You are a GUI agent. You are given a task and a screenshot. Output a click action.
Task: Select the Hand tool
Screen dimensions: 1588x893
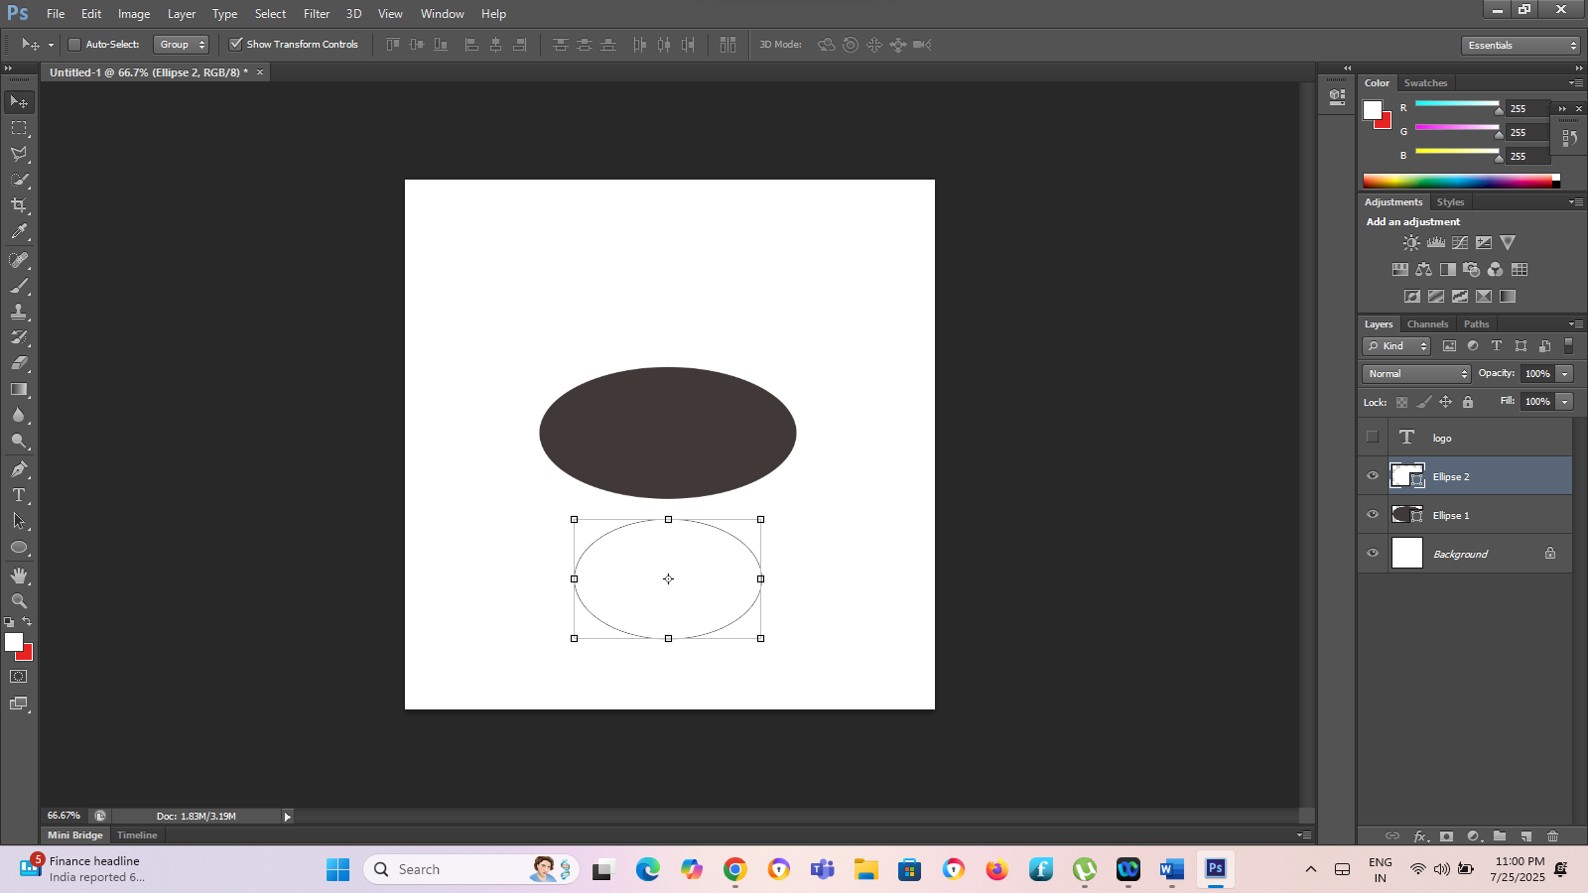(19, 575)
